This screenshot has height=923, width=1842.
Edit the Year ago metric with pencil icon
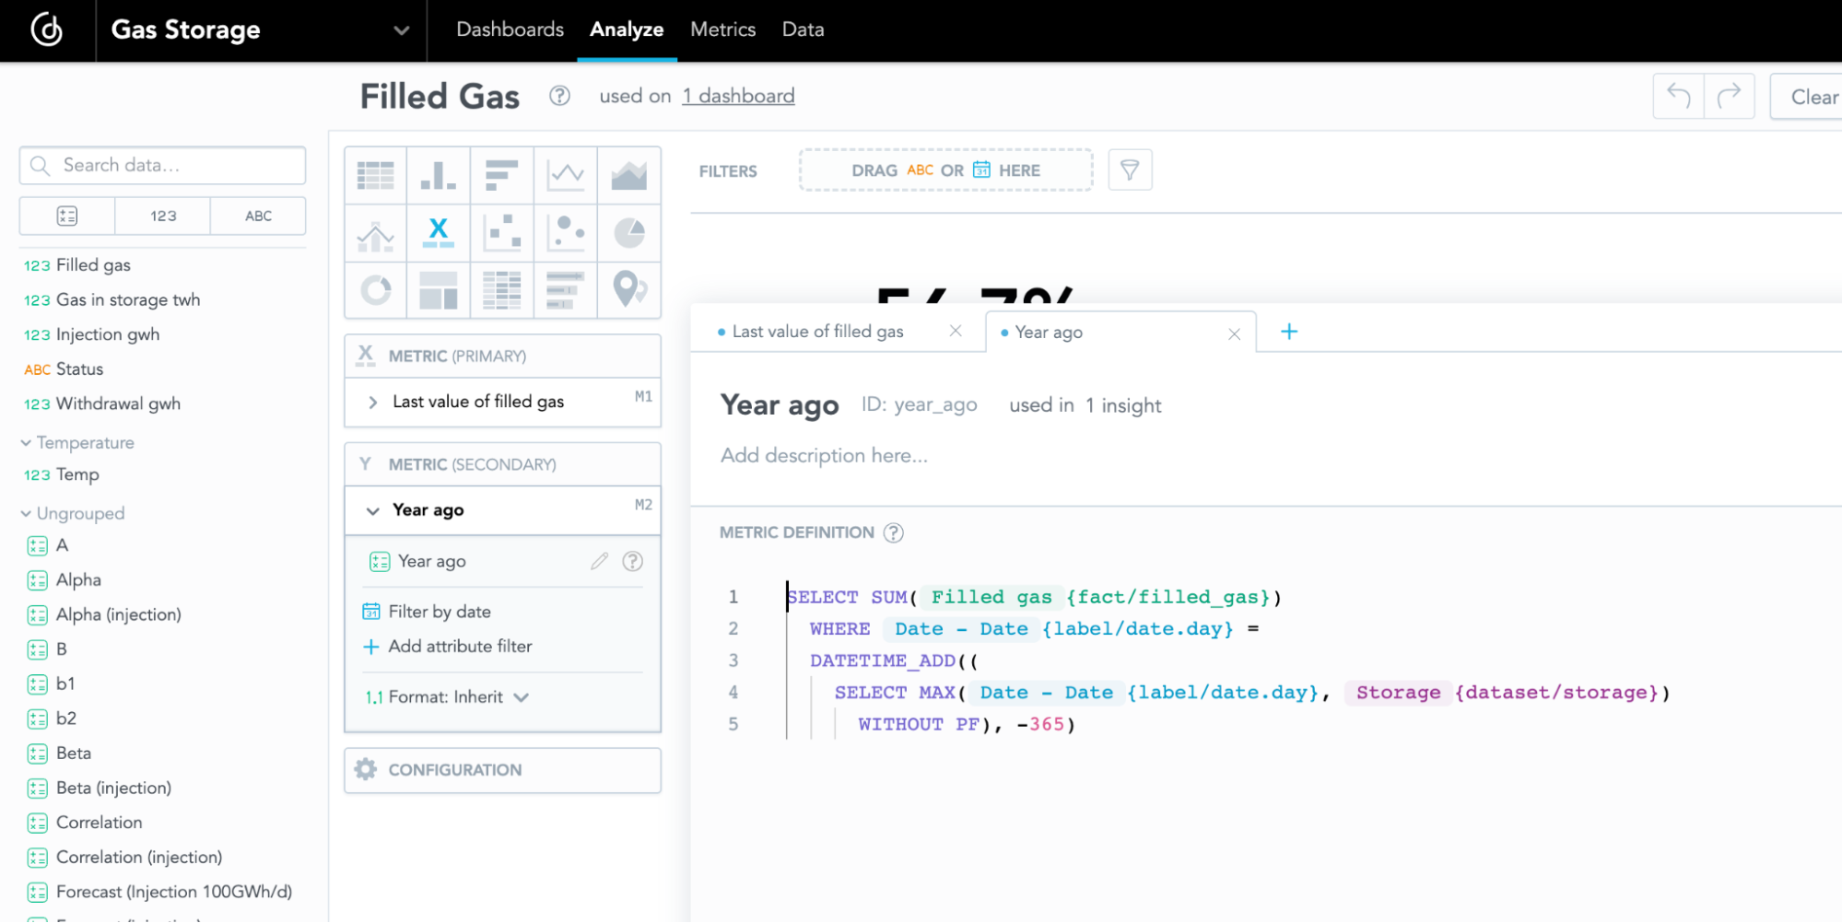(600, 561)
